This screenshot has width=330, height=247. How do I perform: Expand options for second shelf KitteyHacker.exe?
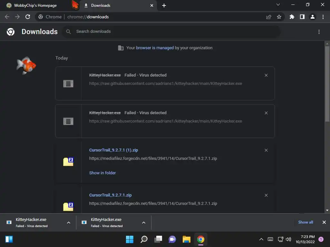pyautogui.click(x=144, y=223)
